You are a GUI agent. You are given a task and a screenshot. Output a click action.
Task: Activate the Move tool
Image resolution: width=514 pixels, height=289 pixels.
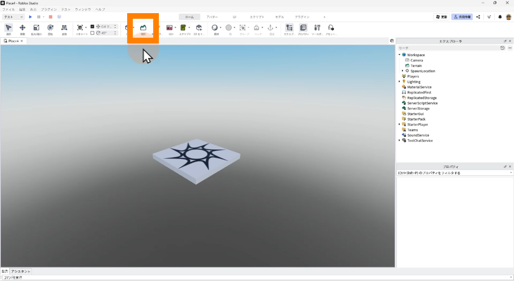click(x=22, y=28)
